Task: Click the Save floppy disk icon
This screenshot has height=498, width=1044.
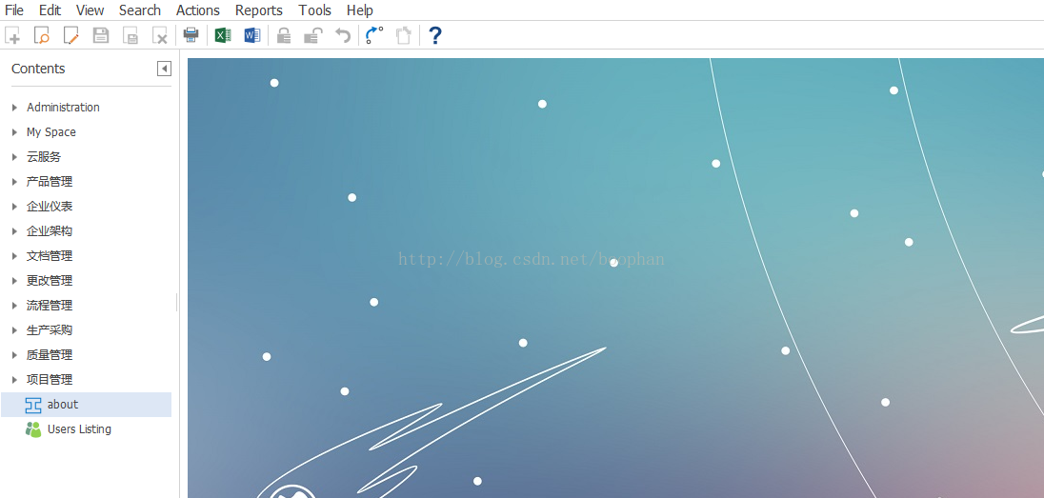Action: (x=101, y=35)
